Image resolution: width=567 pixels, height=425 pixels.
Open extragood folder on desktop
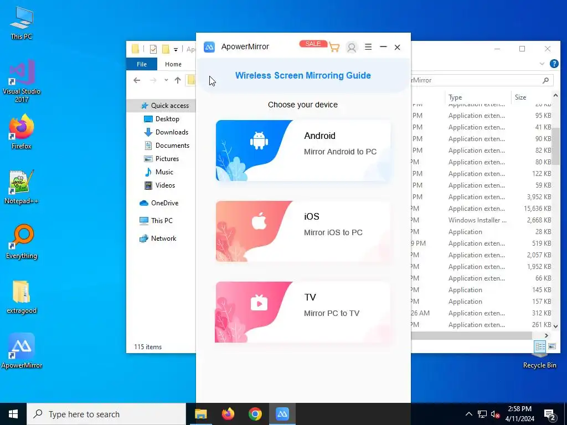(22, 297)
